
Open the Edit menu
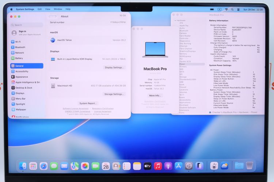(x=40, y=9)
